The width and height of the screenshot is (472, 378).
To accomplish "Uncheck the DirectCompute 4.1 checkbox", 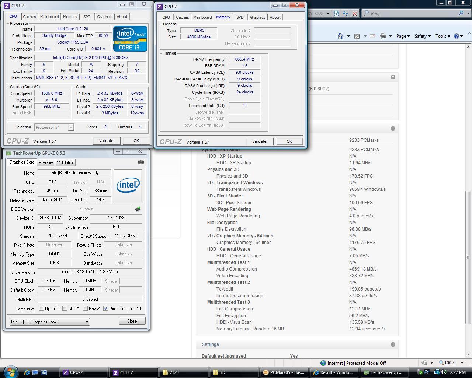I will [x=106, y=309].
